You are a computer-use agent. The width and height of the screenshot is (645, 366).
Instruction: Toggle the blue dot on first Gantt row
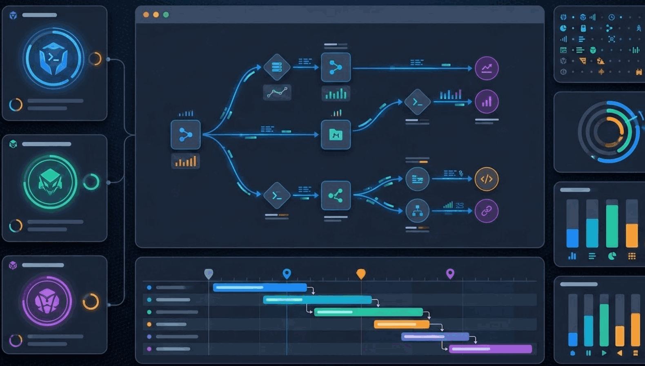point(149,288)
